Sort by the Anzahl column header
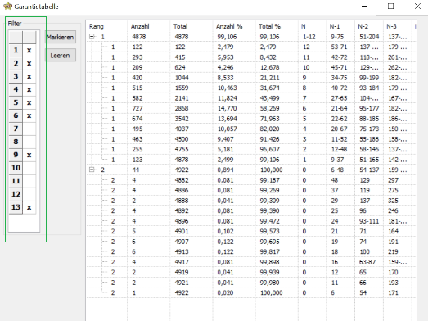 (x=148, y=26)
